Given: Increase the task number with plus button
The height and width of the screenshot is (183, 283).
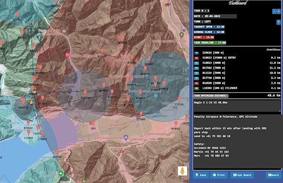Looking at the screenshot, I should click(x=279, y=11).
